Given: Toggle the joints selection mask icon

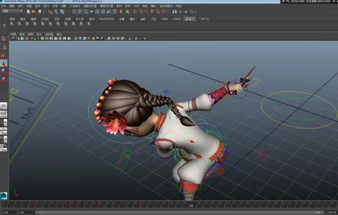Looking at the screenshot, I should [80, 12].
